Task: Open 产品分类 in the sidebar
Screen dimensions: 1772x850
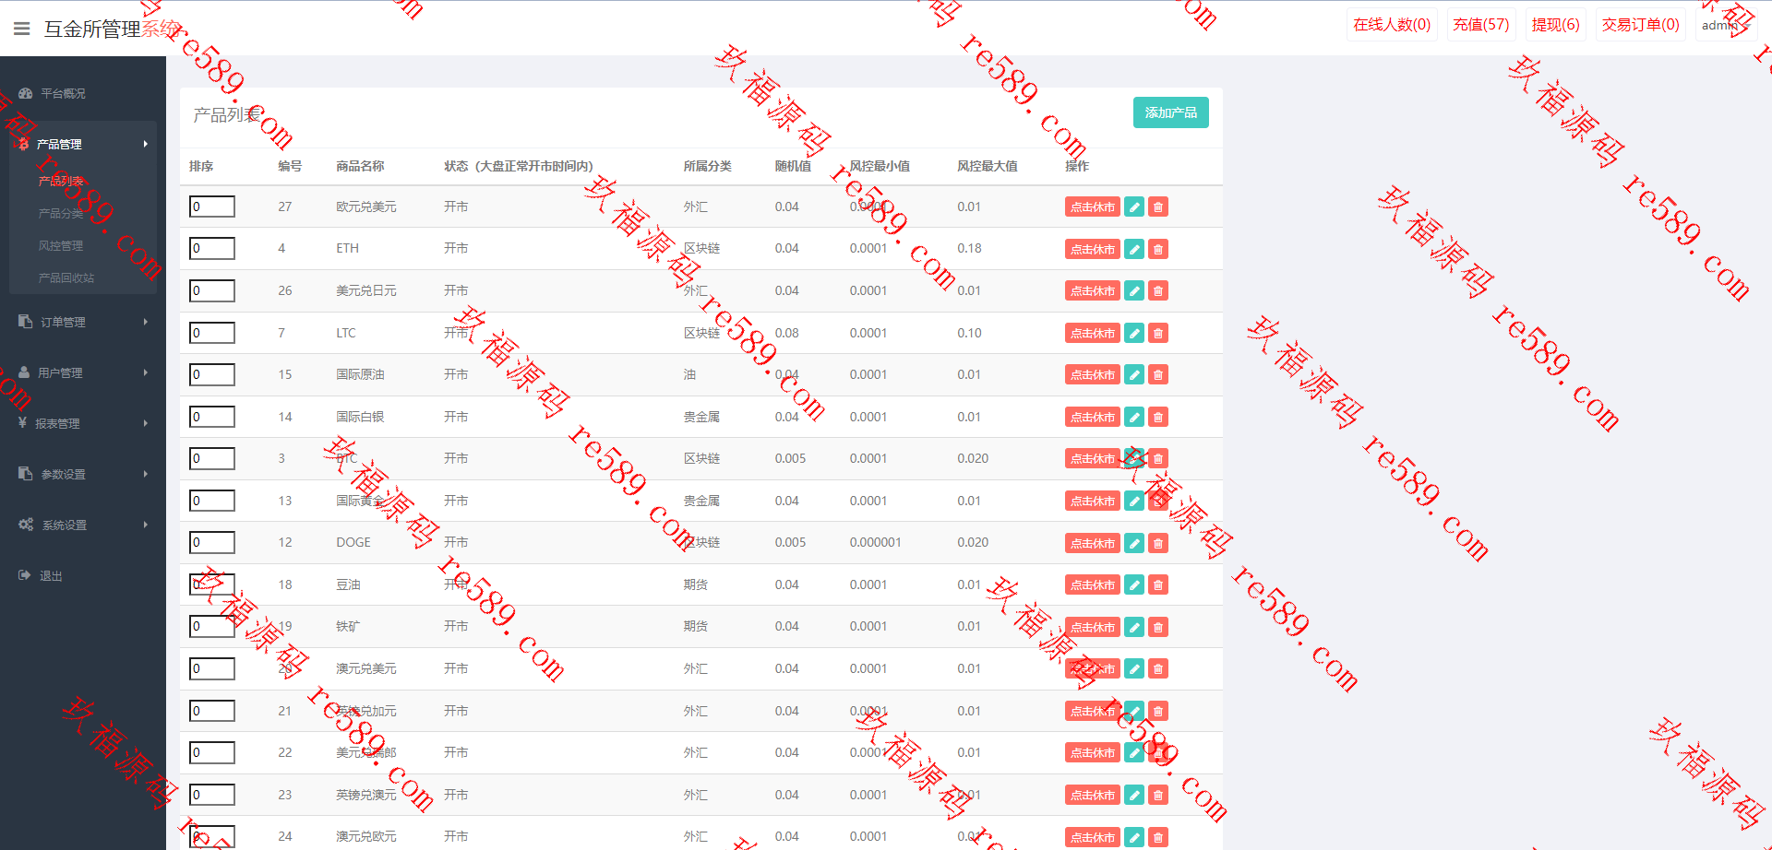Action: point(61,213)
